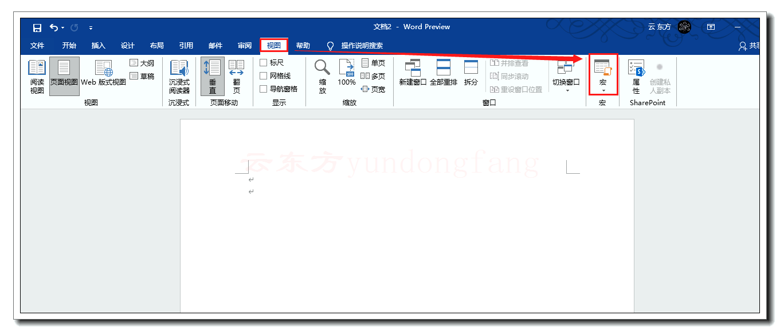780x331 pixels.
Task: Open the 布局 ribbon tab
Action: coord(156,46)
